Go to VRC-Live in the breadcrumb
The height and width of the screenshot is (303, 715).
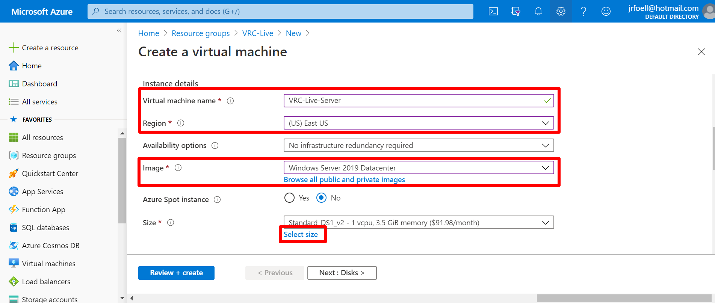tap(258, 33)
